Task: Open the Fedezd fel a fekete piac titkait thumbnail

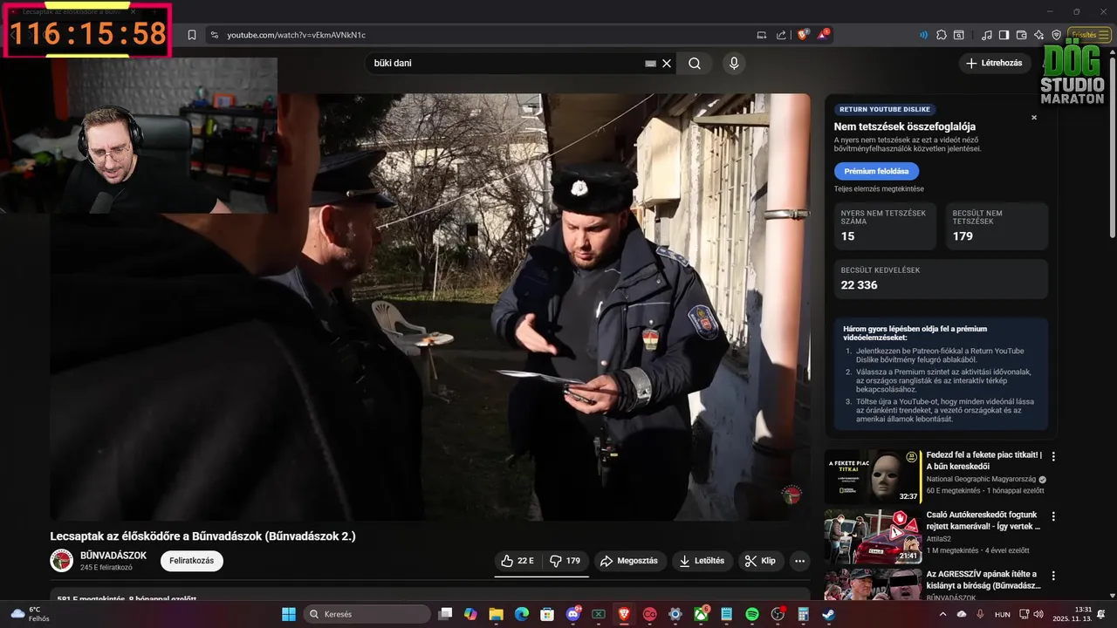Action: coord(872,476)
